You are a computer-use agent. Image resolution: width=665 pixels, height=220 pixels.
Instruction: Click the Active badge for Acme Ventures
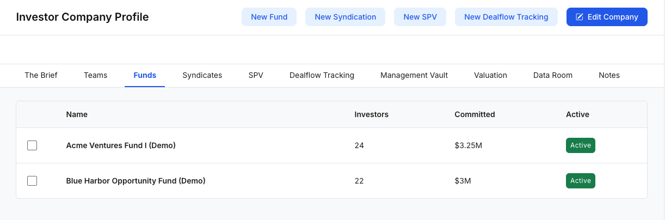[x=580, y=145]
